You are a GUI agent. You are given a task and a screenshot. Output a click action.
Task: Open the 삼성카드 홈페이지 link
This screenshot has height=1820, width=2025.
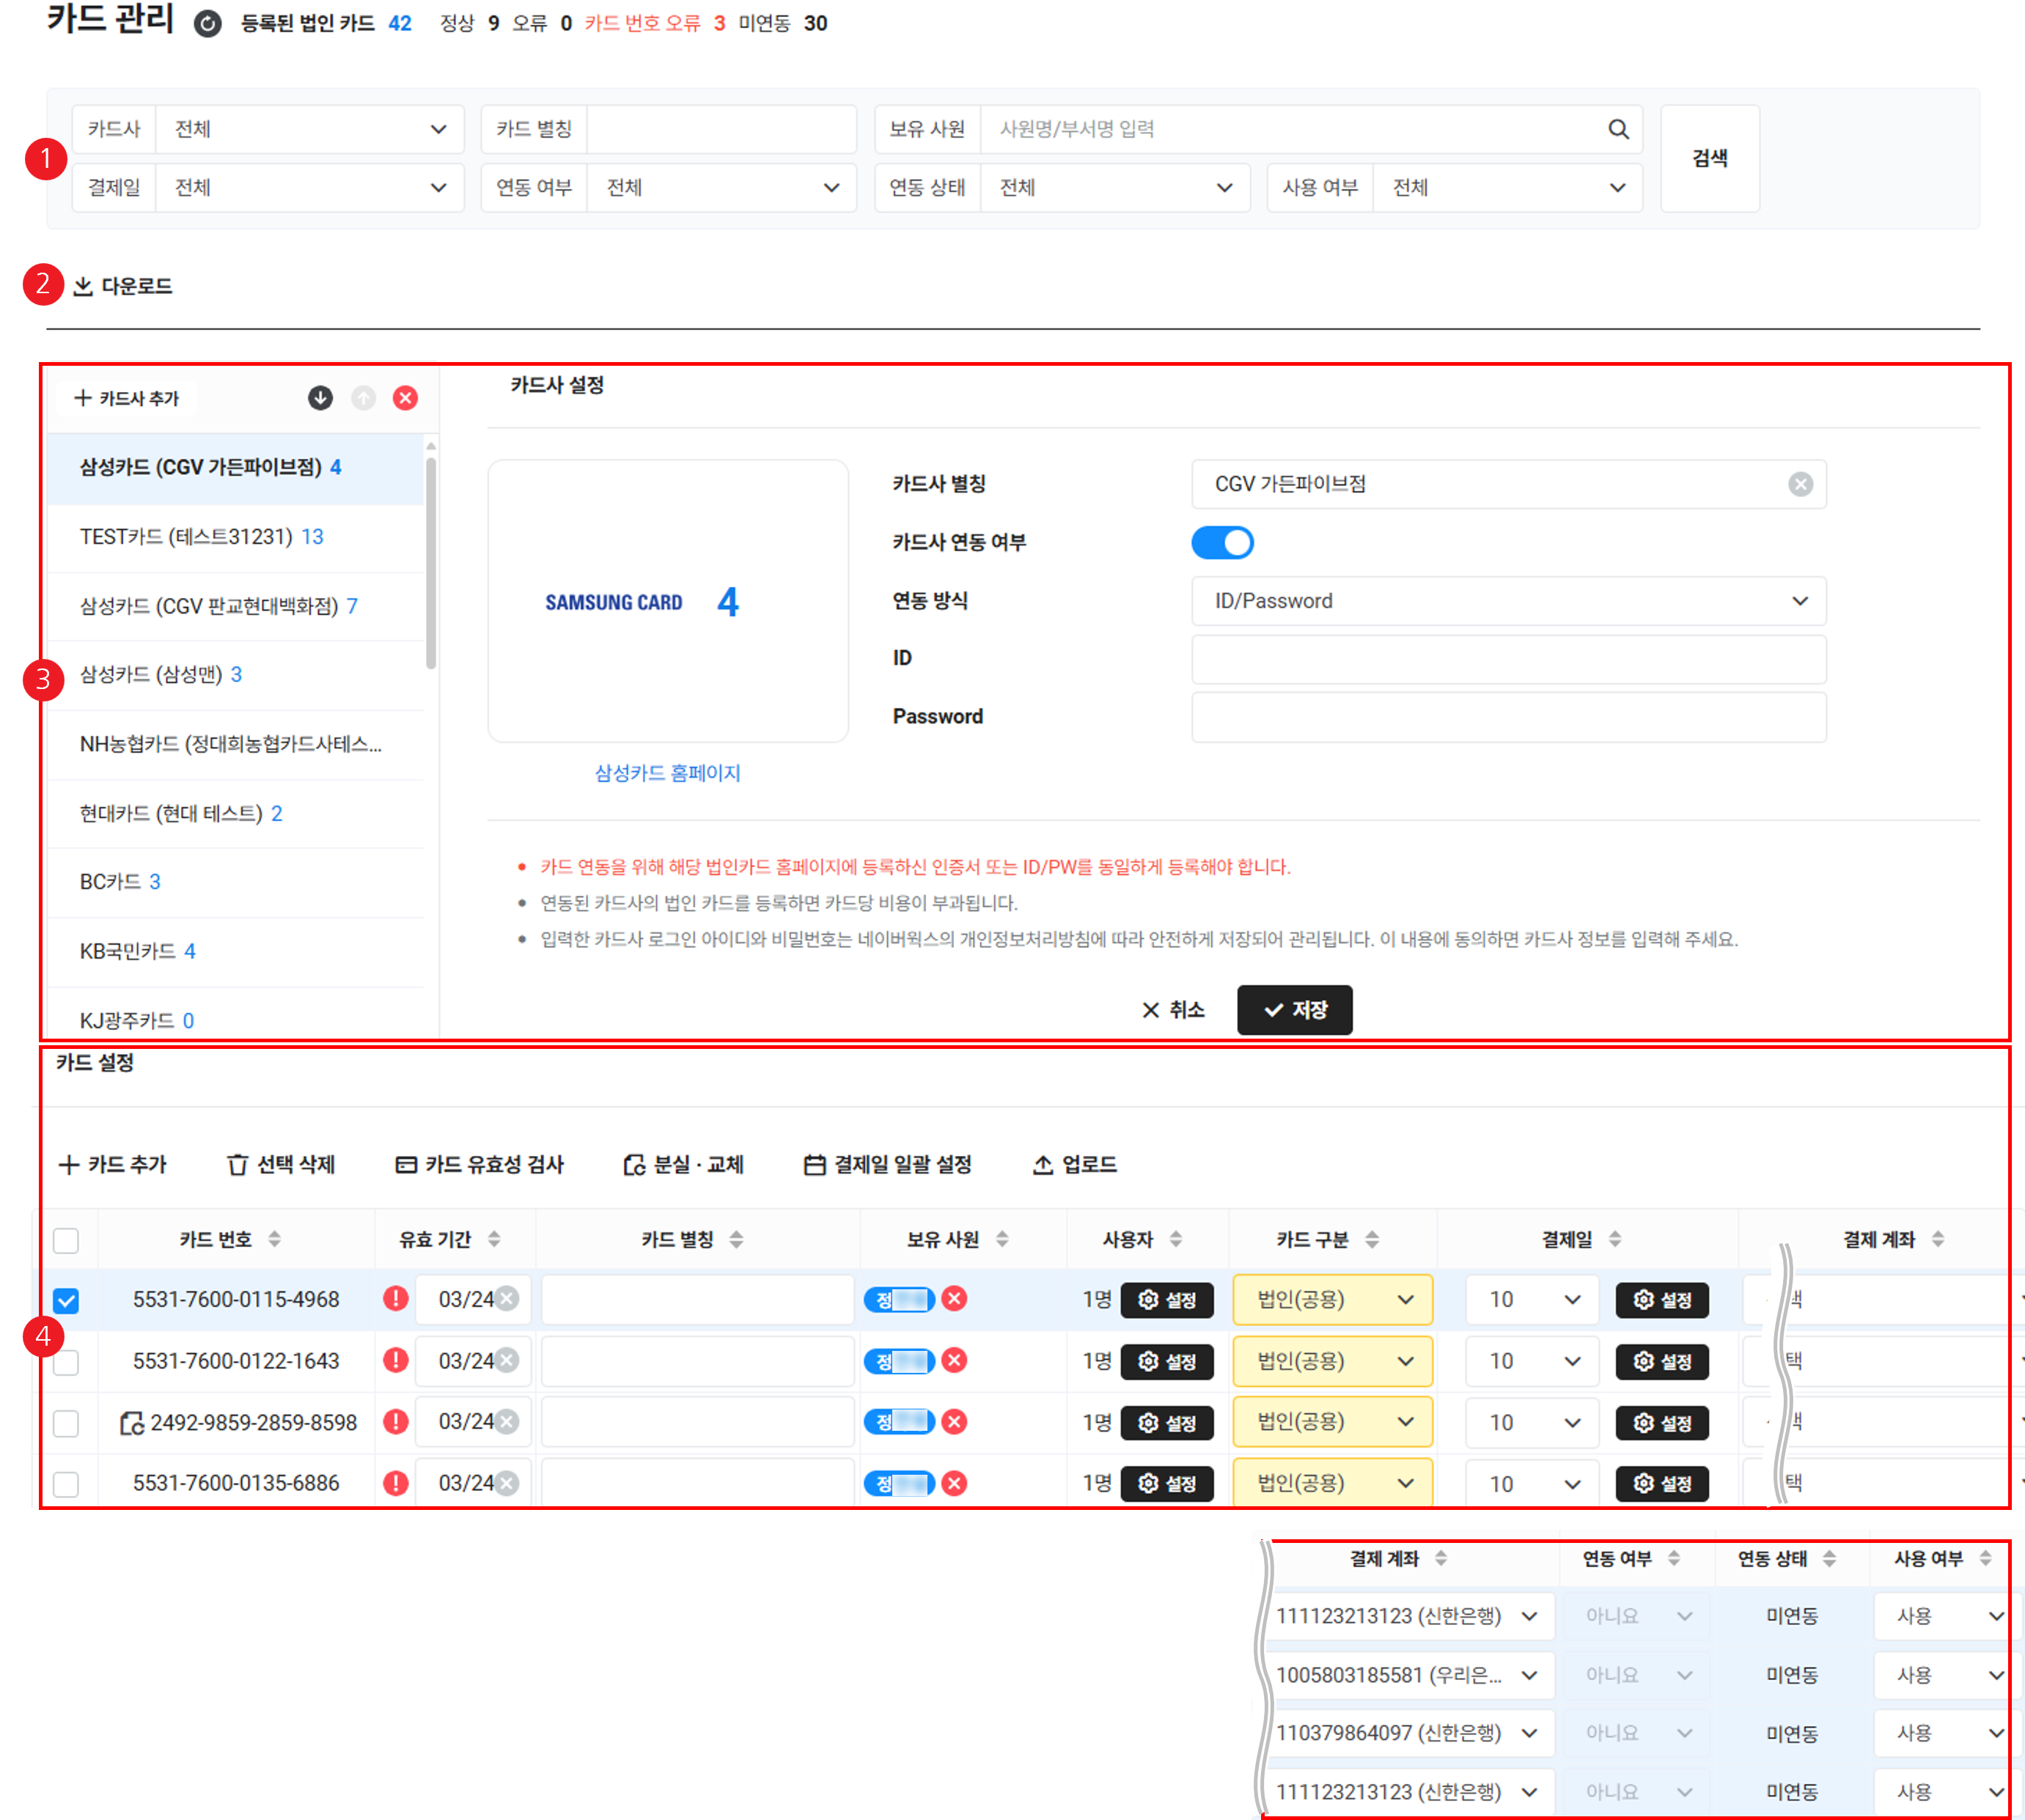[667, 773]
